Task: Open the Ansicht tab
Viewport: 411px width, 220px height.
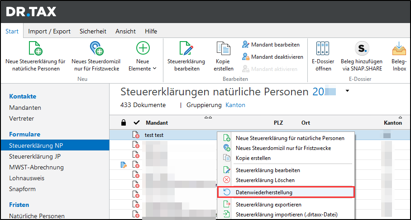Action: click(125, 31)
